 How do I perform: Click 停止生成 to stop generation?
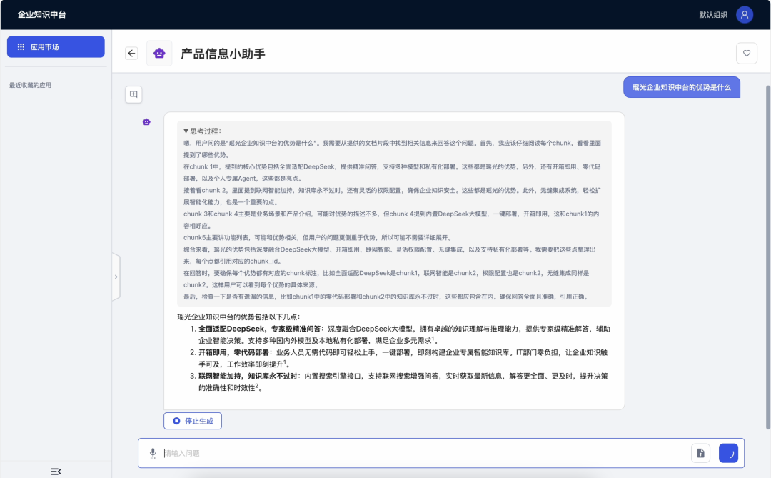coord(193,421)
